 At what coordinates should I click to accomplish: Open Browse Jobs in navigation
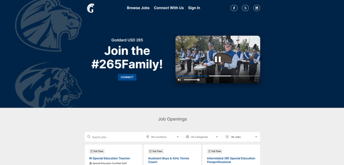click(x=138, y=8)
